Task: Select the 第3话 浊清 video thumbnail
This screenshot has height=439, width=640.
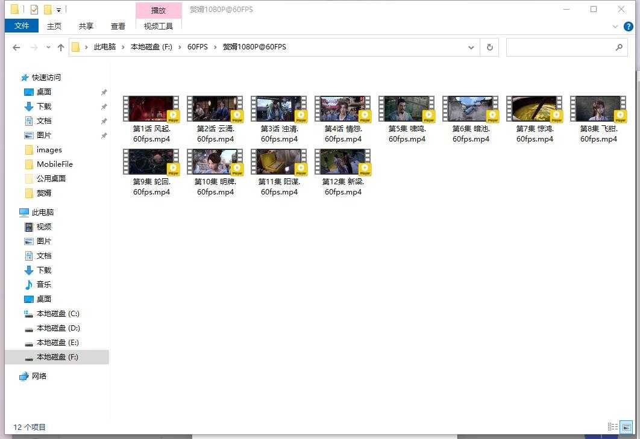Action: click(279, 110)
